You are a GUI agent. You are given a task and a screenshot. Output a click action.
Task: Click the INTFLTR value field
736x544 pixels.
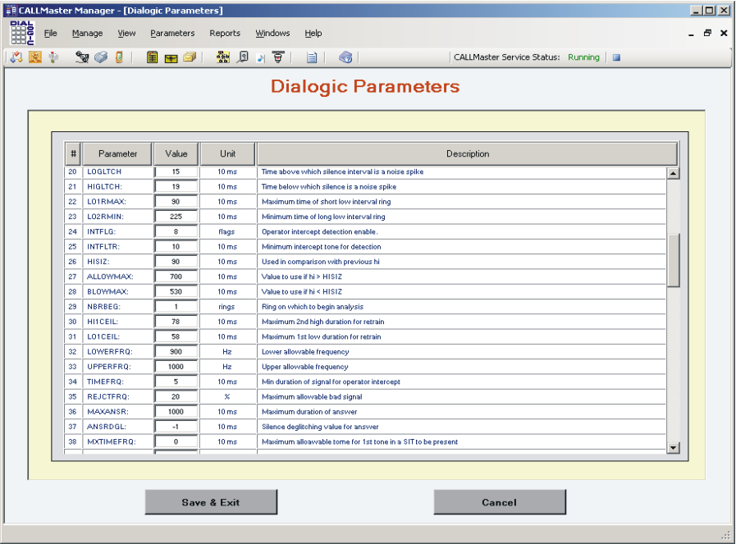coord(176,247)
